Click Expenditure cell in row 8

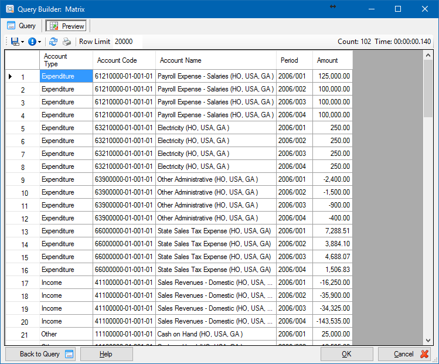pos(66,166)
